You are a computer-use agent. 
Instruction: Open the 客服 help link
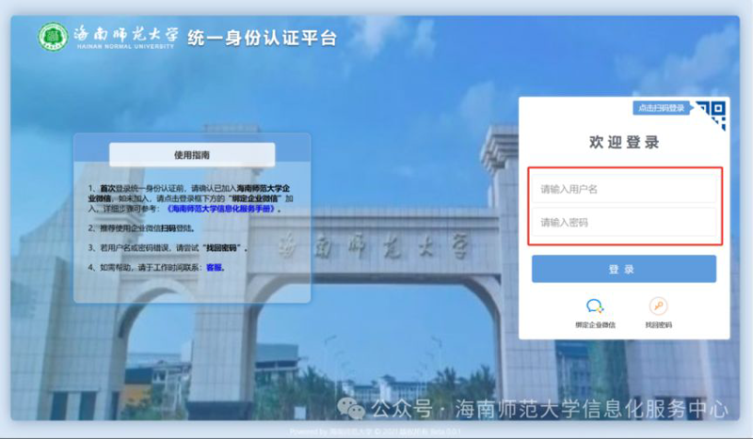(x=215, y=267)
